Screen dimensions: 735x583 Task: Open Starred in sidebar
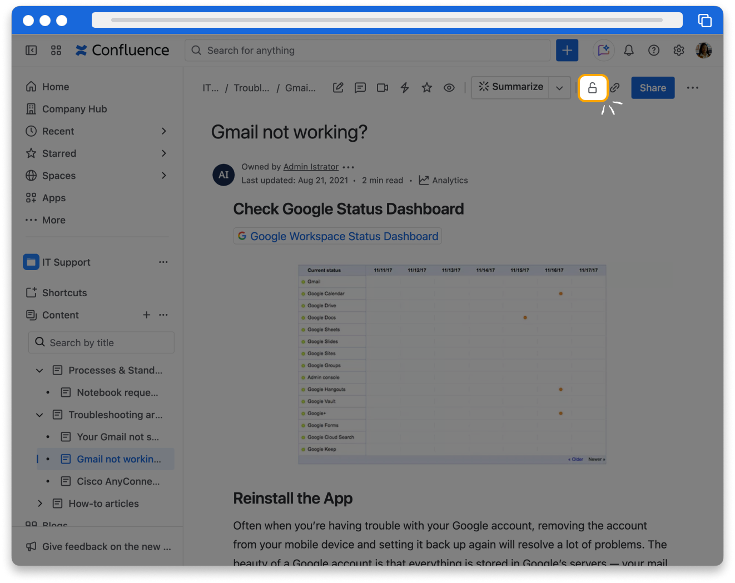(59, 153)
